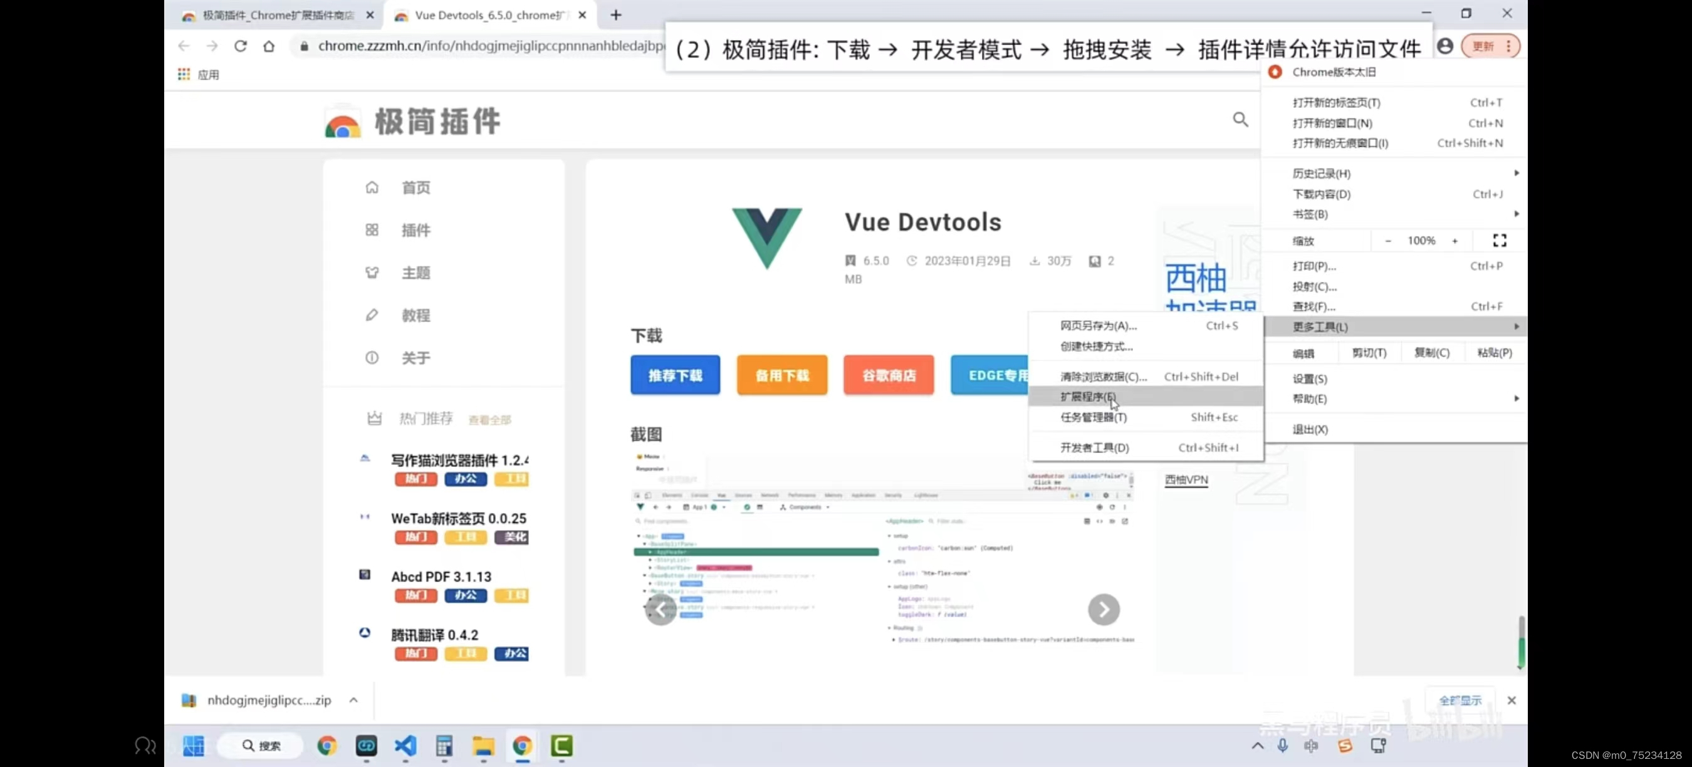Expand 更多工具(L) submenu

point(1394,327)
